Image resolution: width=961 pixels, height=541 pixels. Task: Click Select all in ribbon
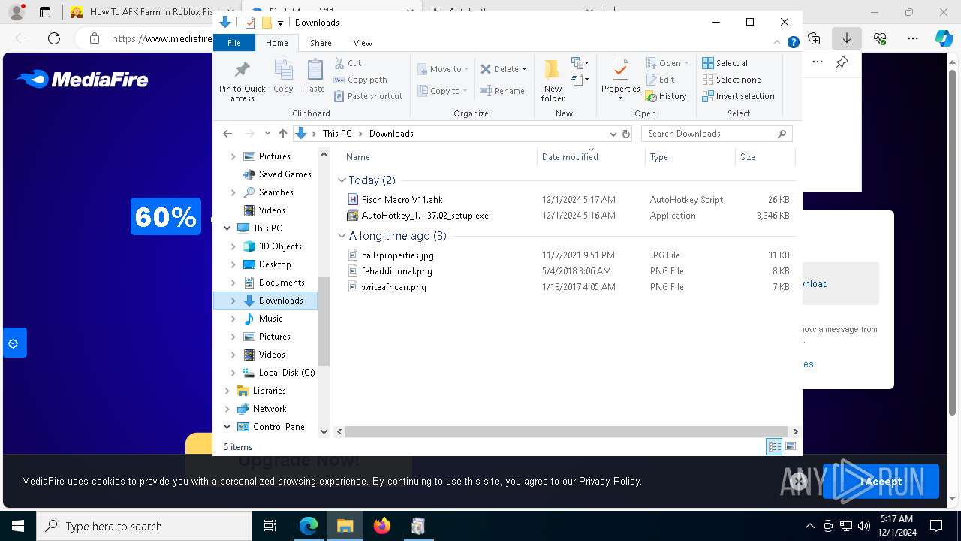point(725,63)
